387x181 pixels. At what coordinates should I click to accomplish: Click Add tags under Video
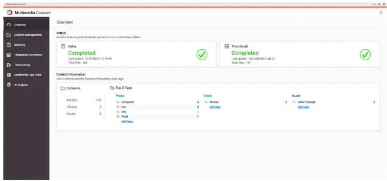coord(215,107)
